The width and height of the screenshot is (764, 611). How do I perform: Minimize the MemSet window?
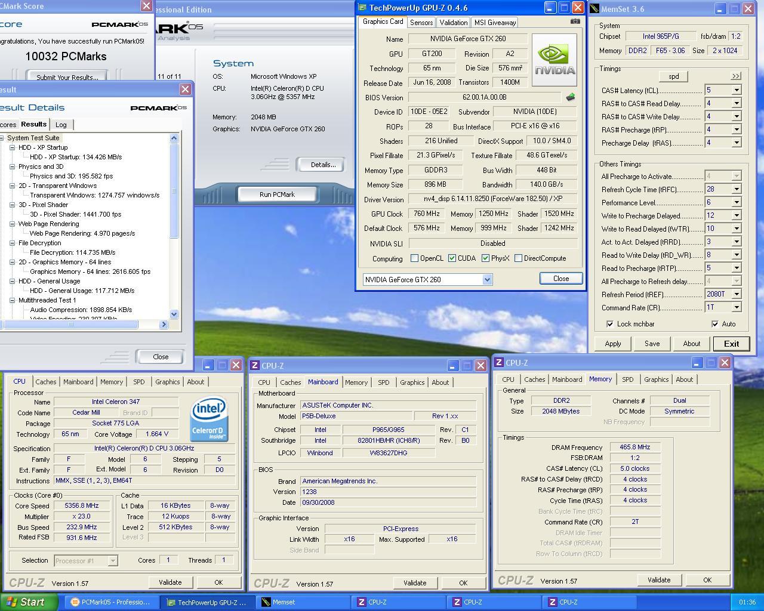pos(720,9)
